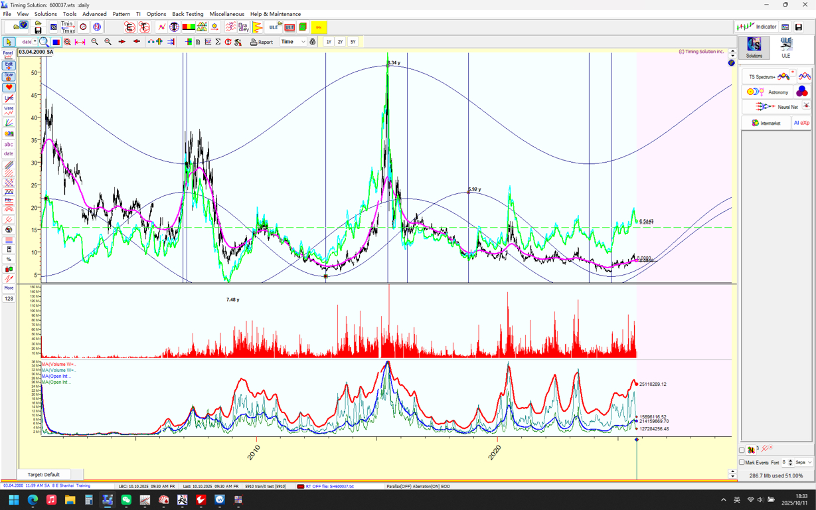
Task: Switch to the ULE tab in right panel
Action: click(786, 47)
